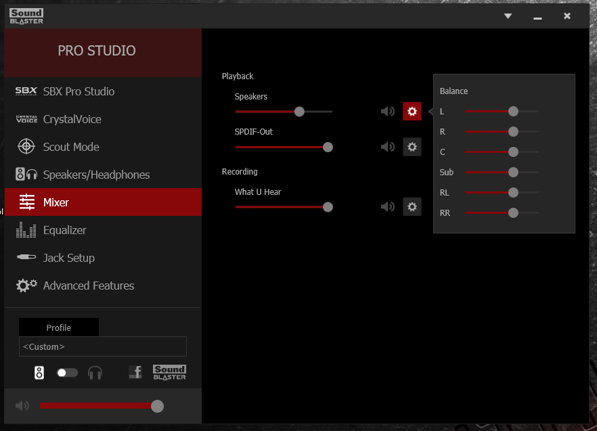Open the Custom profile selection box
Screen dimensions: 597x431
103,346
